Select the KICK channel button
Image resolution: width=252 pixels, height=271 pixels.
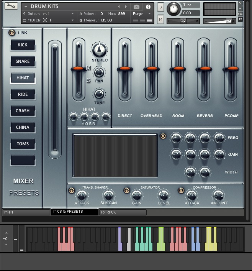(x=23, y=45)
